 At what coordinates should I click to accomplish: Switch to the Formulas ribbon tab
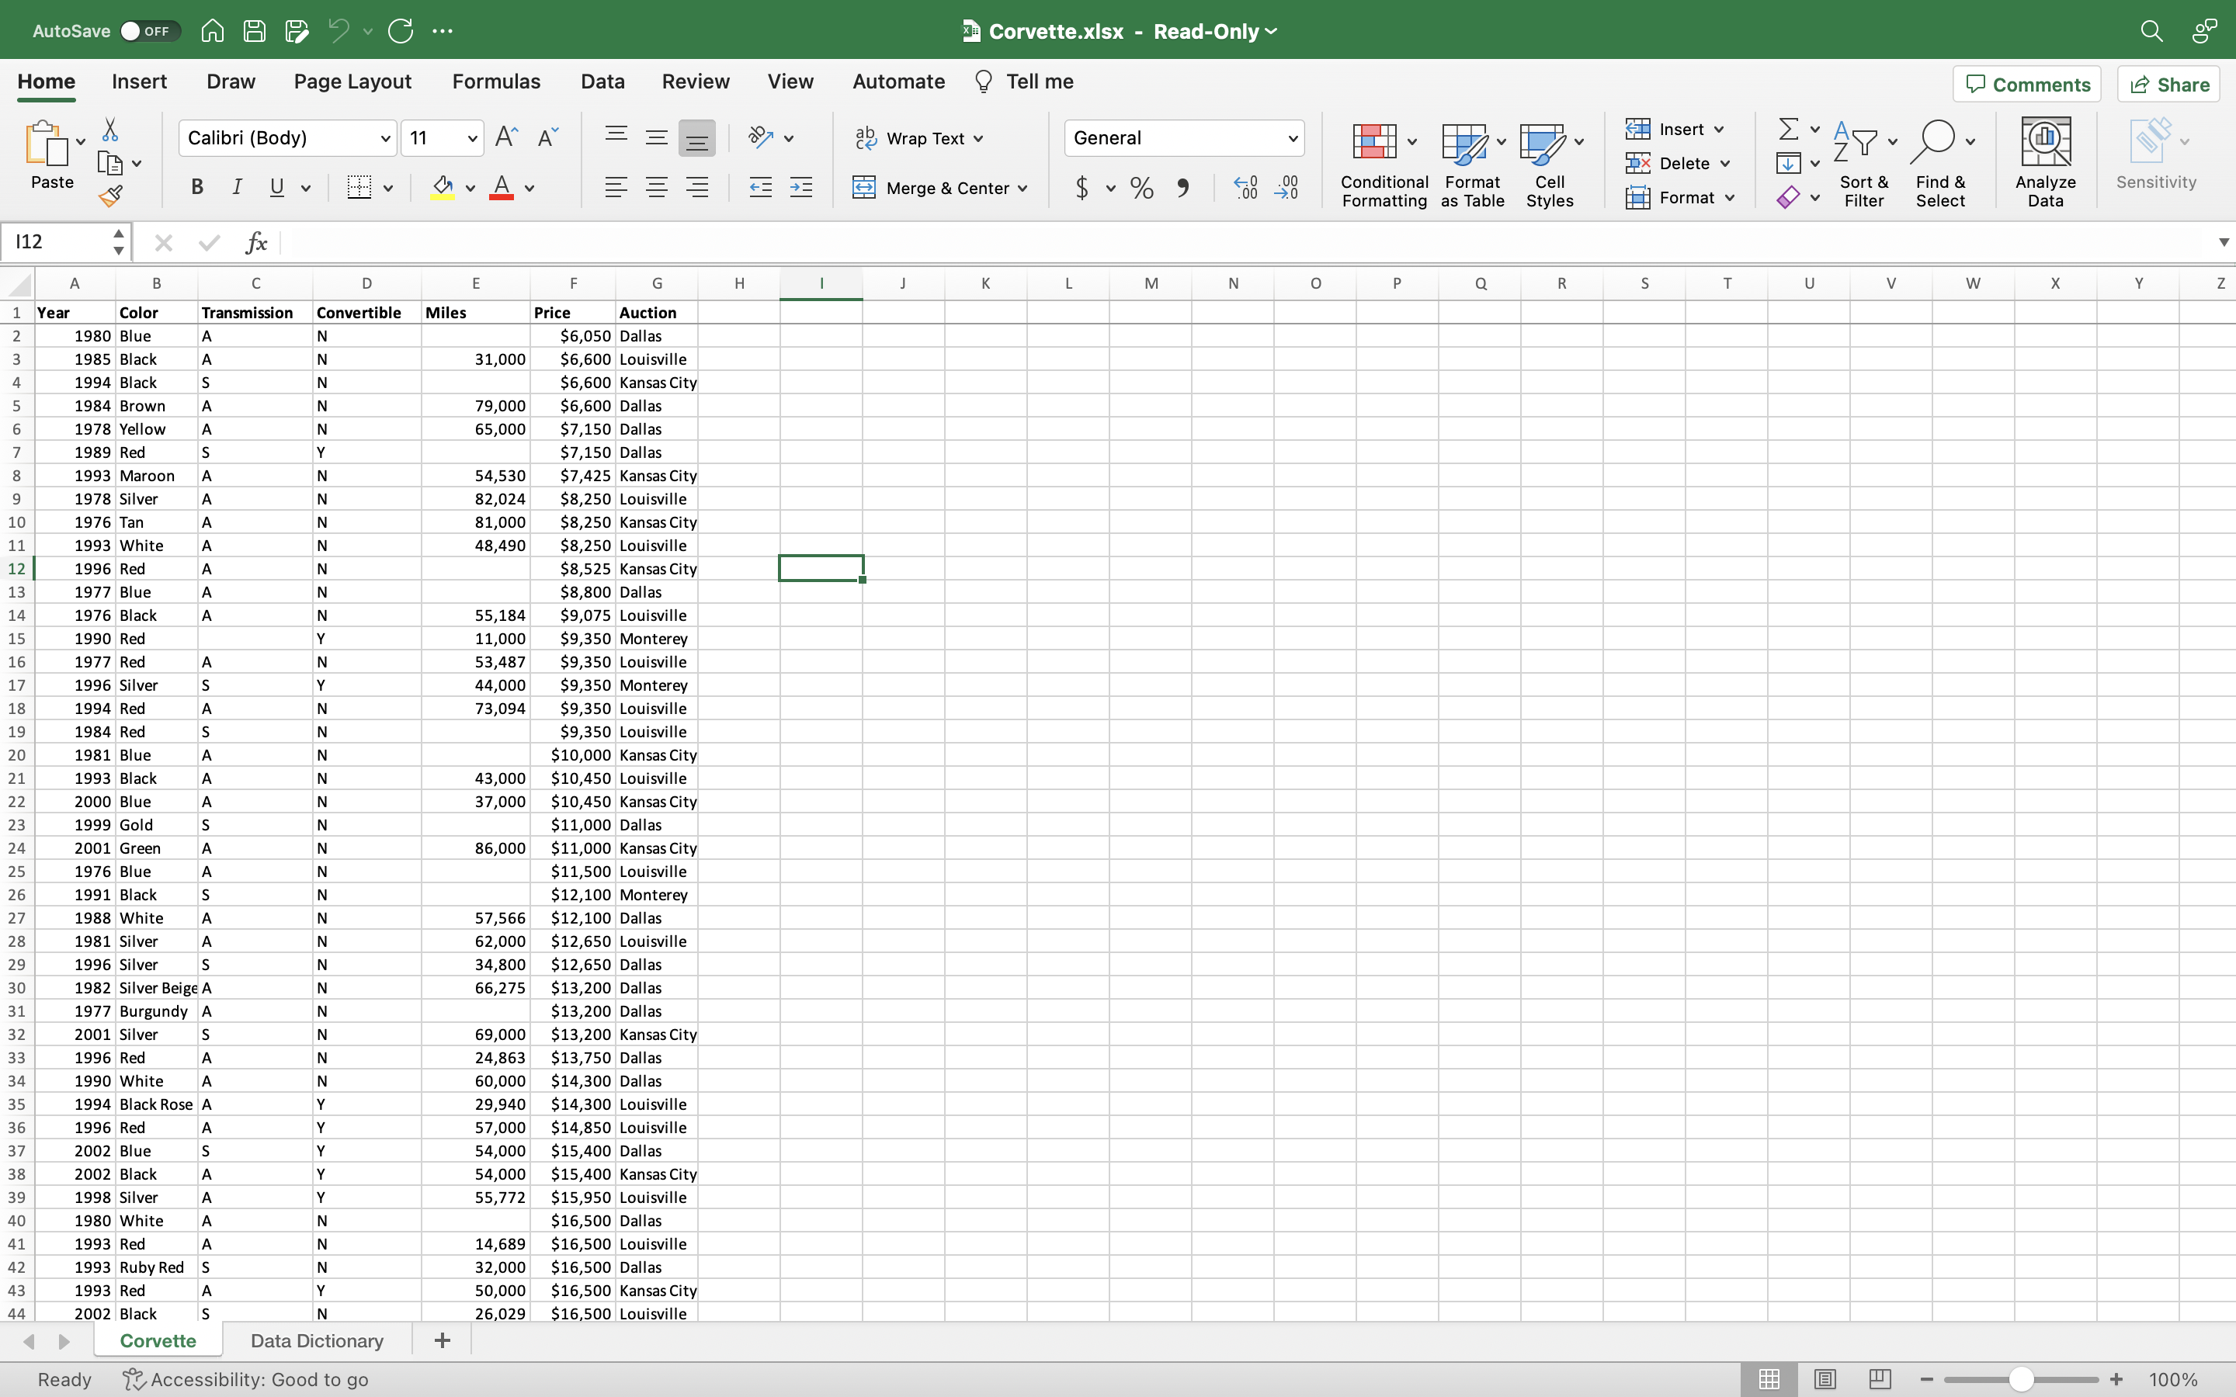pyautogui.click(x=496, y=81)
